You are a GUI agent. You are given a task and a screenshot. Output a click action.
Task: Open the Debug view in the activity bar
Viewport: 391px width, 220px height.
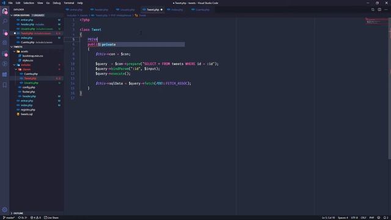pos(5,43)
